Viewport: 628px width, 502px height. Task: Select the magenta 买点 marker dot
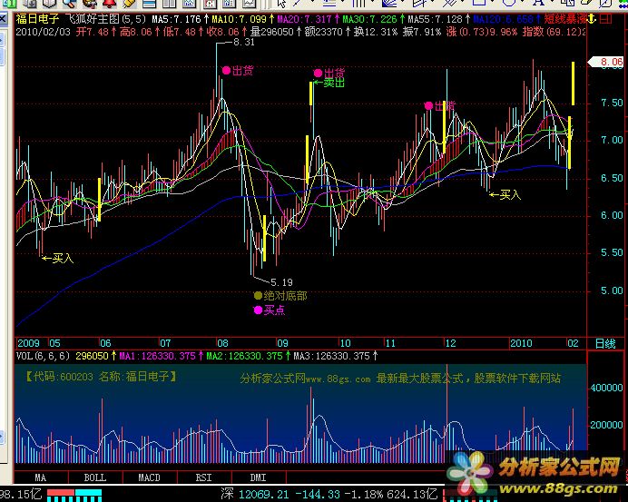click(258, 310)
